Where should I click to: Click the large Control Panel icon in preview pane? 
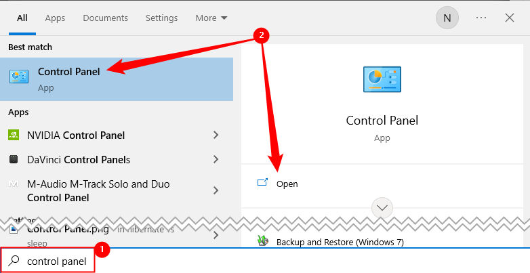[382, 79]
